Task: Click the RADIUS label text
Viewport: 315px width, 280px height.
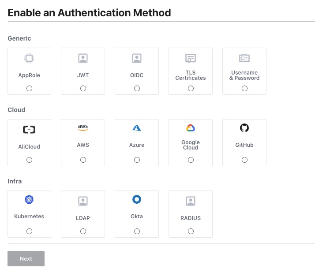Action: [x=191, y=218]
